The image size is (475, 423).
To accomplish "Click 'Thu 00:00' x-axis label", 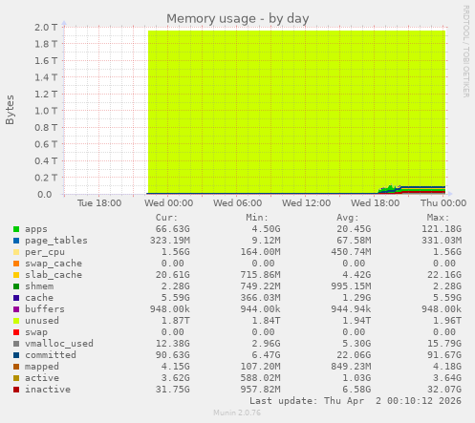I will pyautogui.click(x=443, y=203).
